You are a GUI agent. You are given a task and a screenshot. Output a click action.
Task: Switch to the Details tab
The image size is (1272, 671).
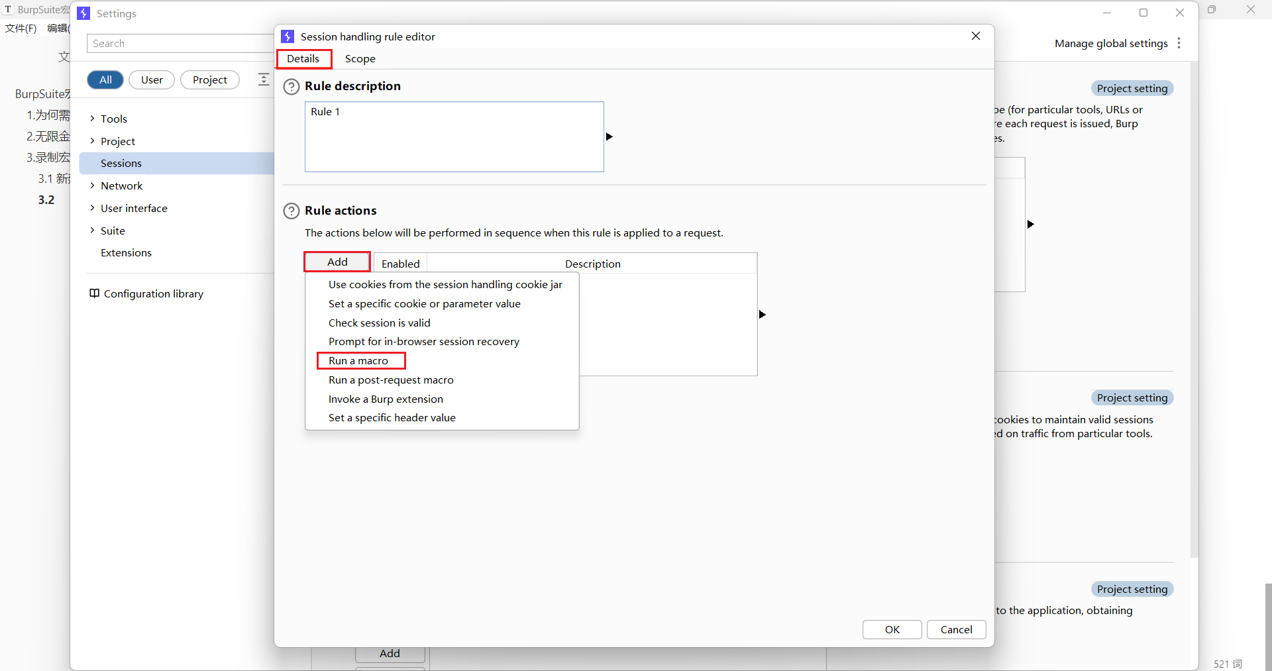(x=303, y=59)
